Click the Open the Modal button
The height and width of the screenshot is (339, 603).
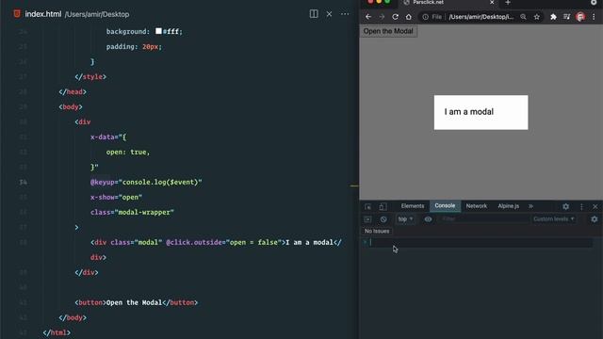tap(388, 31)
